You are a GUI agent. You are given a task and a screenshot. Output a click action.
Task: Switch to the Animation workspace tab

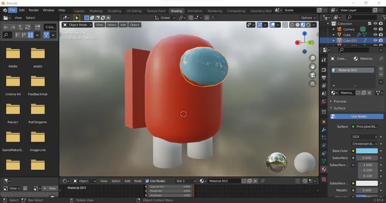point(195,11)
